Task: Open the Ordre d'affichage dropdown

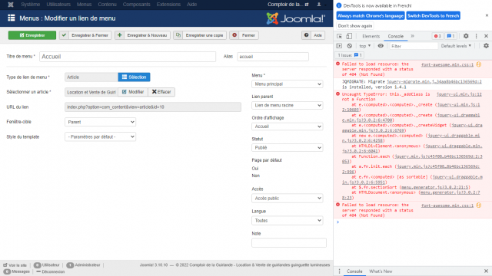Action: 287,127
